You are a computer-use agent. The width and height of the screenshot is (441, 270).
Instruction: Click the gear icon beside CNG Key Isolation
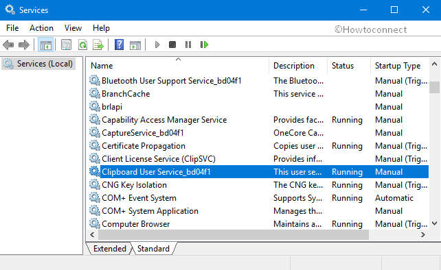(x=95, y=184)
